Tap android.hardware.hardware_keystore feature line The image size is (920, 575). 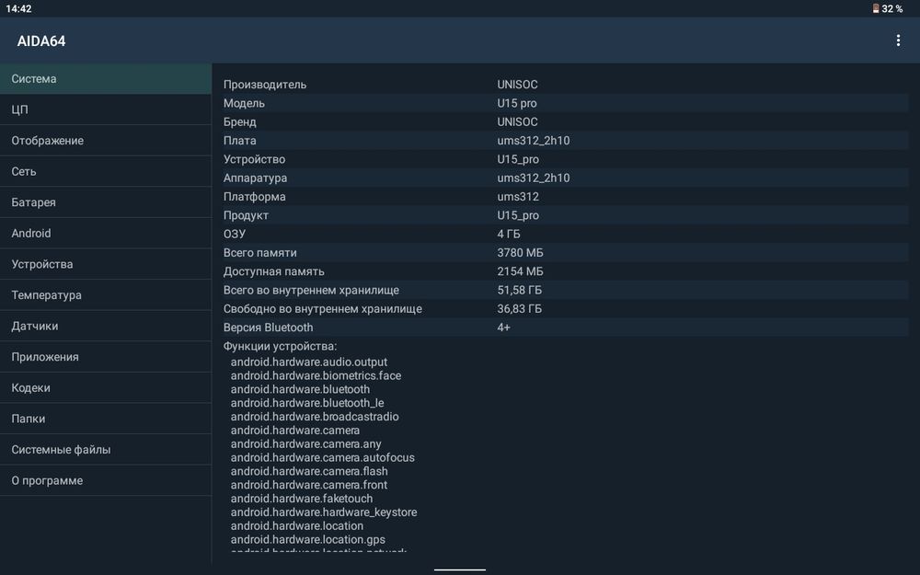pyautogui.click(x=324, y=512)
